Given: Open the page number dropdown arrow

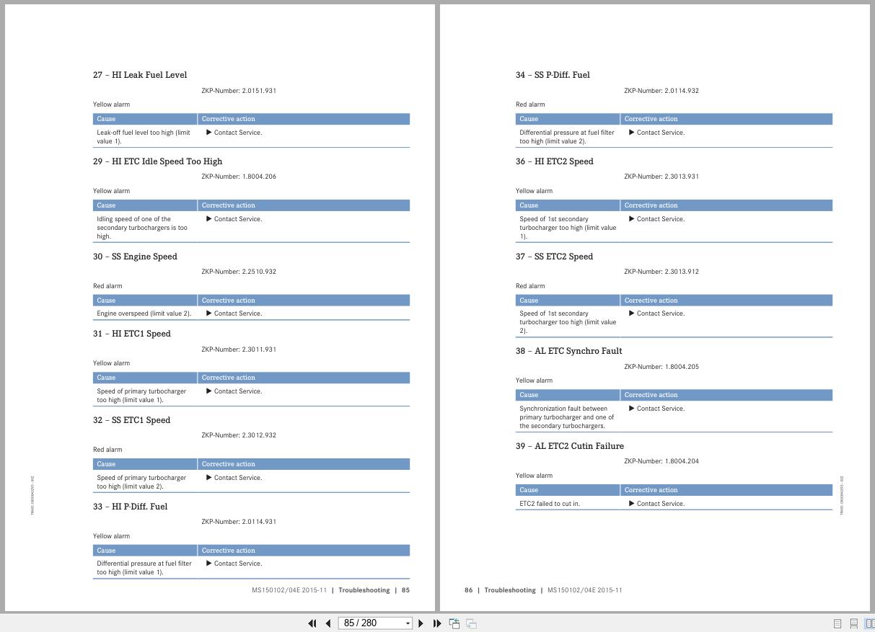Looking at the screenshot, I should [x=408, y=623].
